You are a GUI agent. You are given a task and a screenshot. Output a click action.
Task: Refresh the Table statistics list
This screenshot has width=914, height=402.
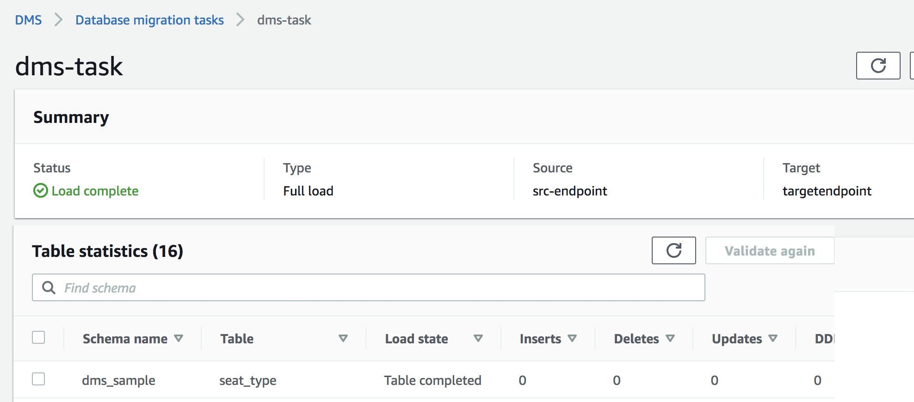point(673,250)
